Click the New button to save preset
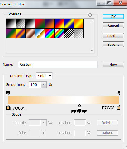 (113, 65)
